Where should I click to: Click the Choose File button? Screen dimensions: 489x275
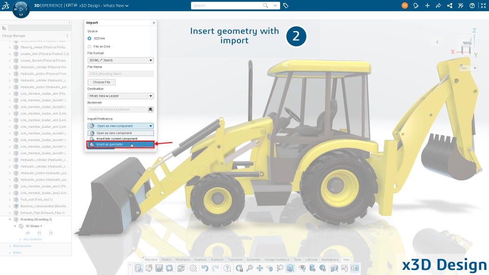101,82
